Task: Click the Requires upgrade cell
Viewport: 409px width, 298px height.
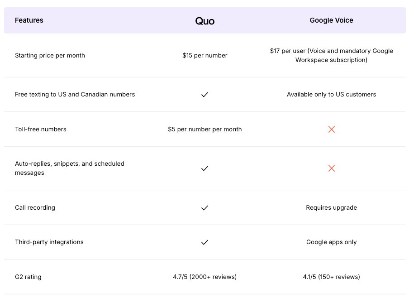Action: point(332,208)
